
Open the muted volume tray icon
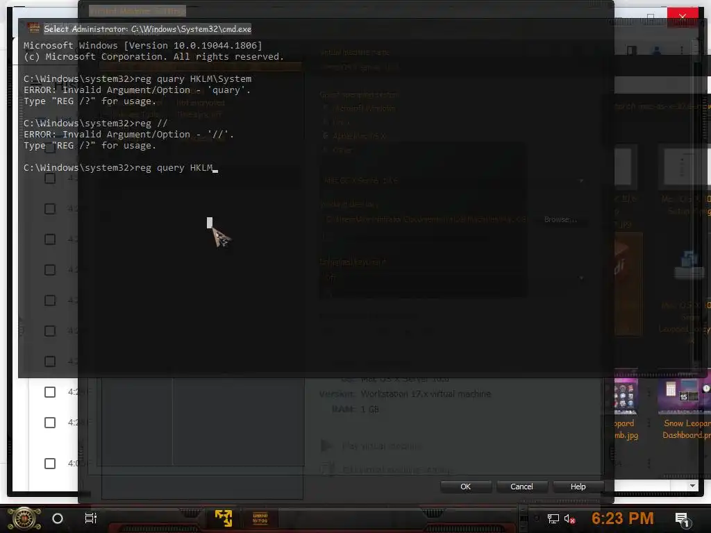[x=569, y=519]
